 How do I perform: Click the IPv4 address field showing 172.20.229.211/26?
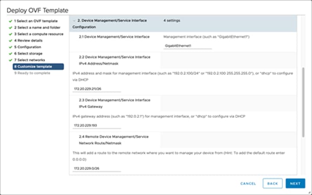97,89
